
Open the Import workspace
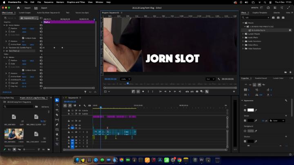click(x=27, y=8)
